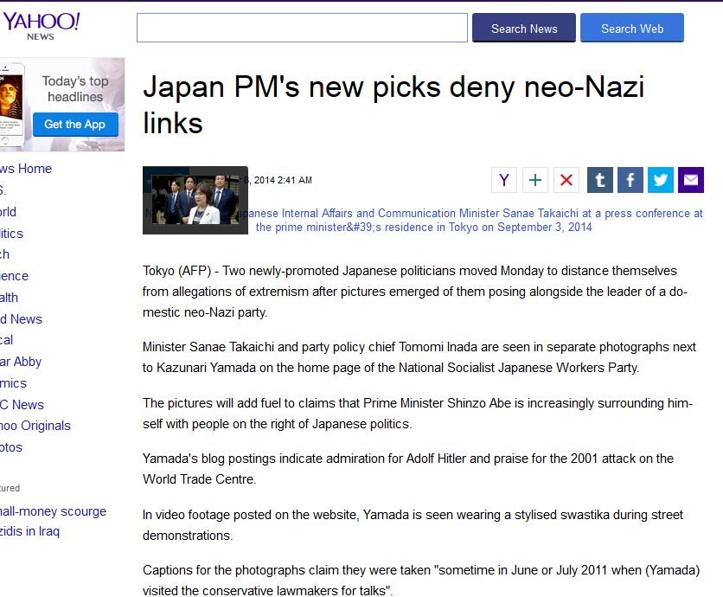Share article via the Yahoo Y icon

tap(504, 180)
